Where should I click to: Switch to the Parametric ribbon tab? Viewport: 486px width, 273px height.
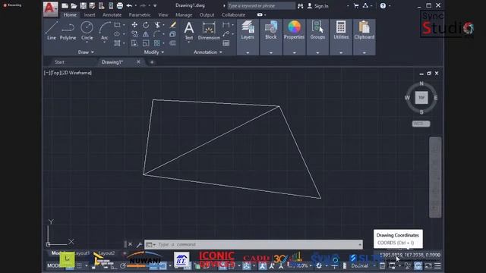pyautogui.click(x=140, y=14)
